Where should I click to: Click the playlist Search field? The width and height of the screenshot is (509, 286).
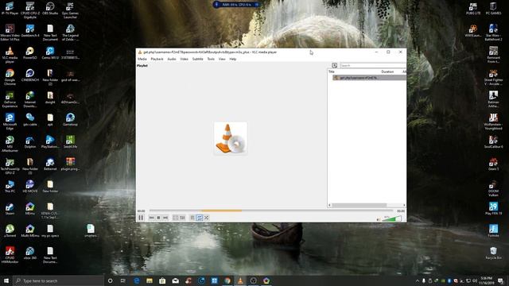pyautogui.click(x=373, y=65)
